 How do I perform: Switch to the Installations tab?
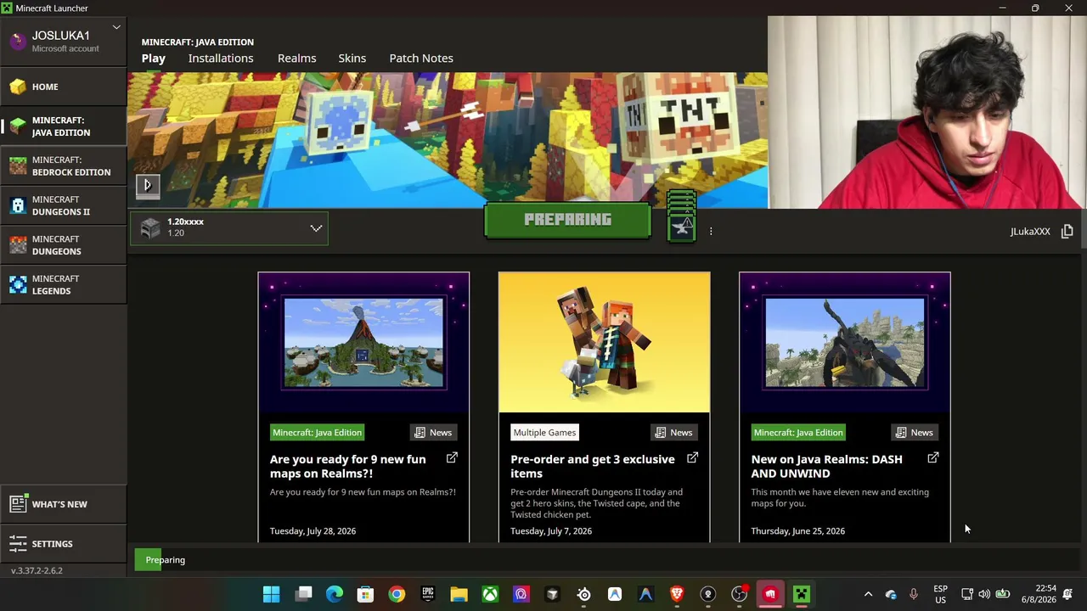pos(221,59)
